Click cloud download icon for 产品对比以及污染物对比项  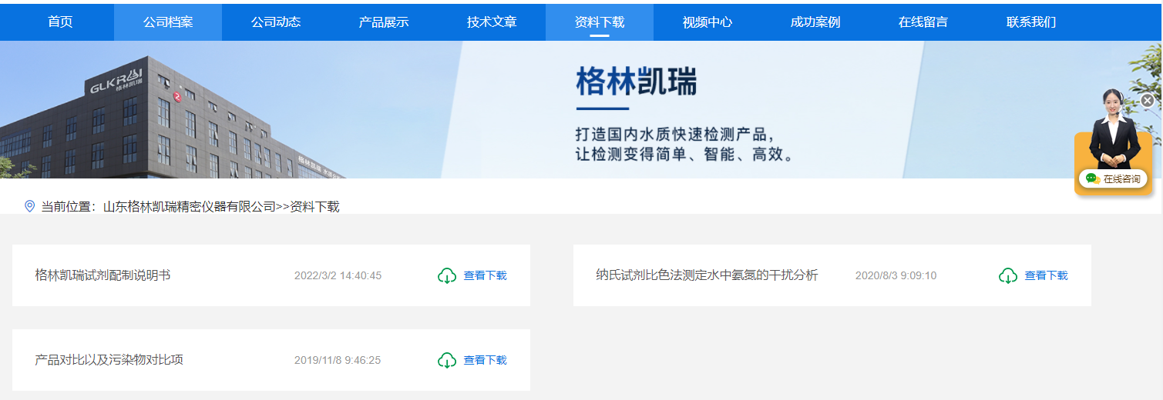(447, 360)
